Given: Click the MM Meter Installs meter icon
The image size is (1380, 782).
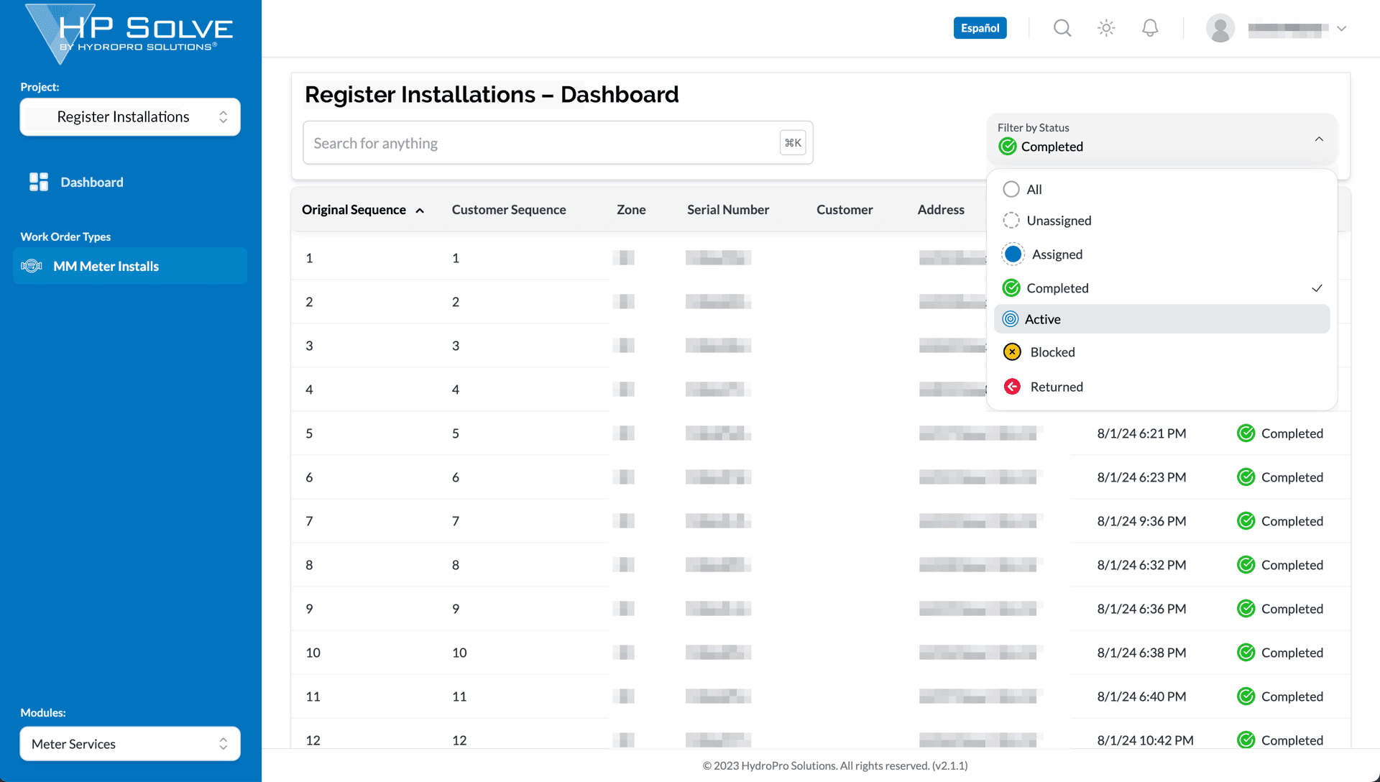Looking at the screenshot, I should point(31,266).
